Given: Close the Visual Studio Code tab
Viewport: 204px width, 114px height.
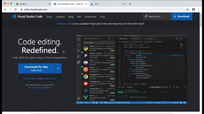Looking at the screenshot, I should point(86,4).
